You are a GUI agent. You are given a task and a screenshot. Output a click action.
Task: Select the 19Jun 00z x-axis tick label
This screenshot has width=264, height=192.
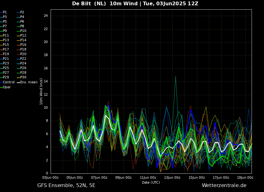click(245, 178)
